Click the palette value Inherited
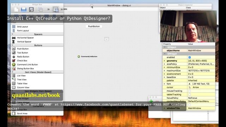 (x=201, y=80)
